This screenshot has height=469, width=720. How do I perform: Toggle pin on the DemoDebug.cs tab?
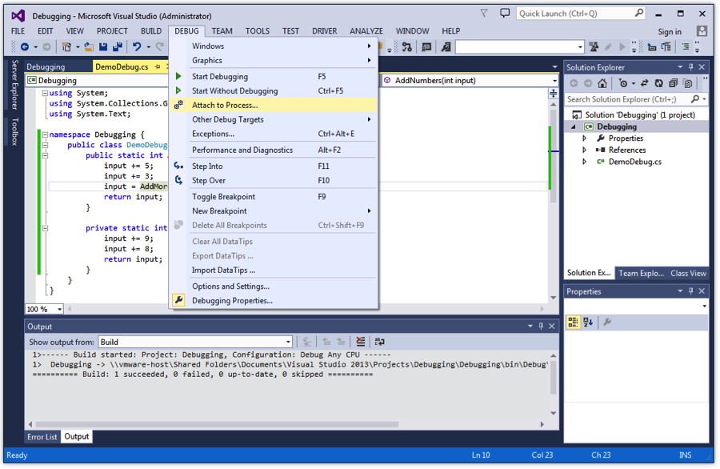click(x=158, y=67)
